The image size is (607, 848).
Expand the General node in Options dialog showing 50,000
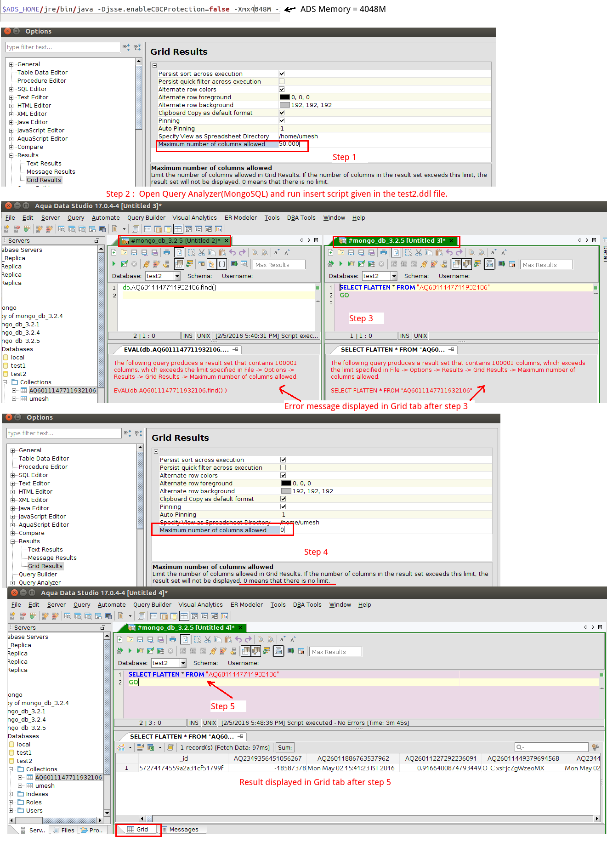(11, 64)
